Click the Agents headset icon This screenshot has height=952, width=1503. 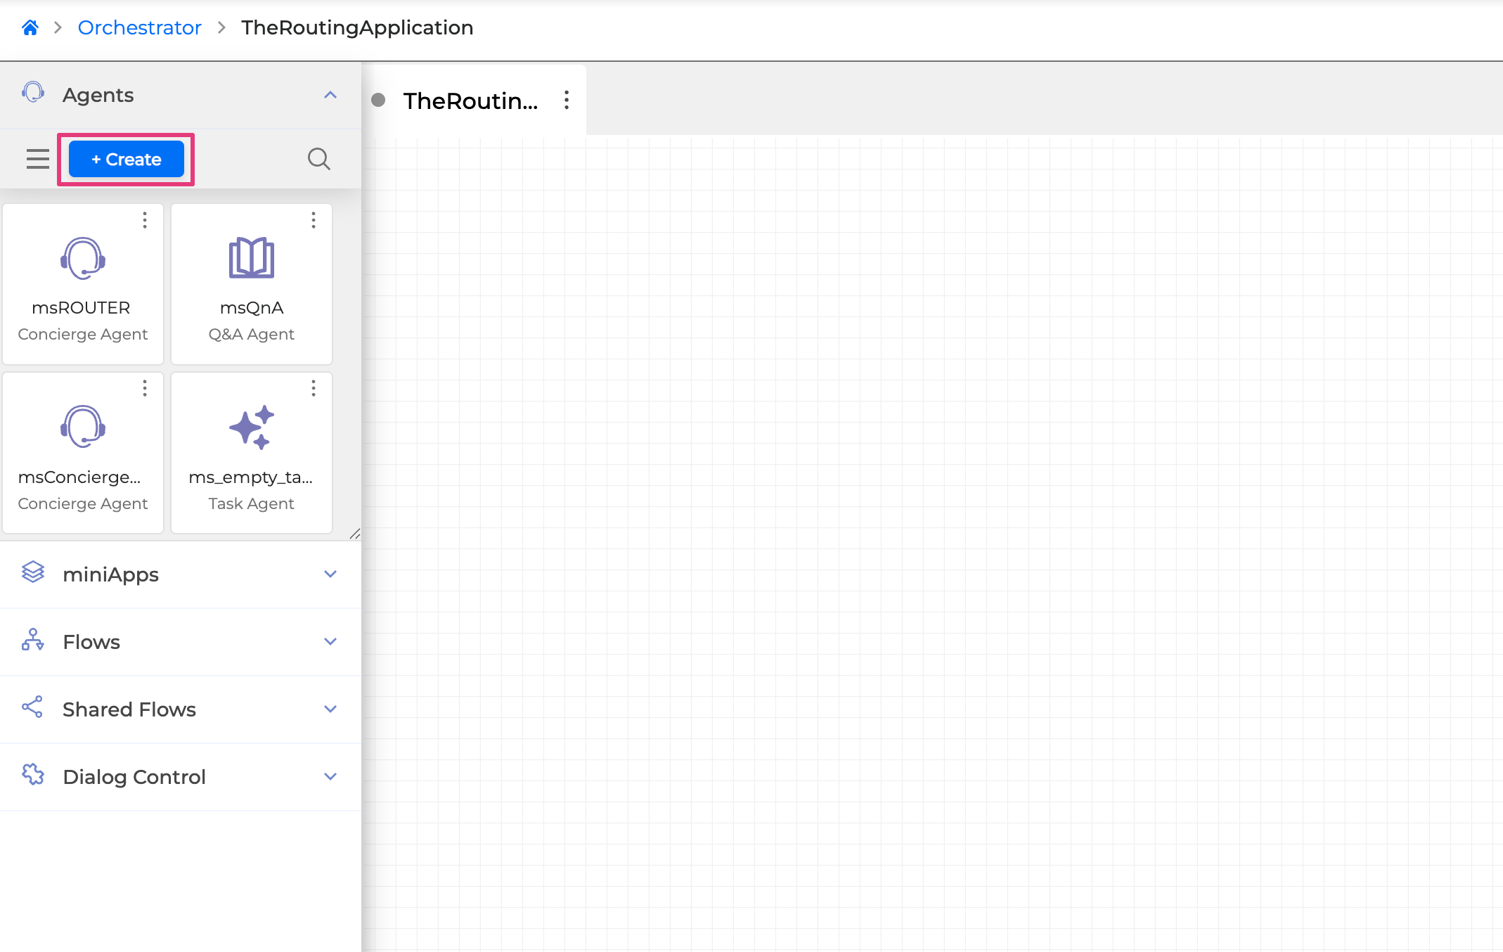[33, 92]
